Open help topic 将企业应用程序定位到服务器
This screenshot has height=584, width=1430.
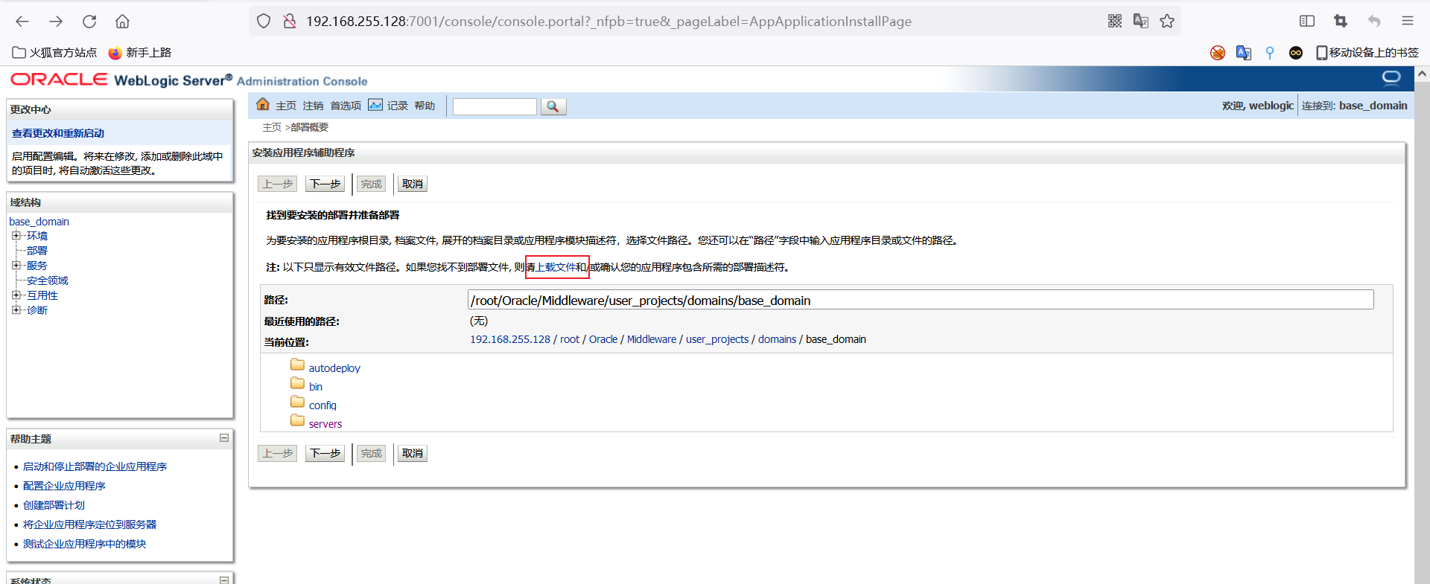point(89,524)
